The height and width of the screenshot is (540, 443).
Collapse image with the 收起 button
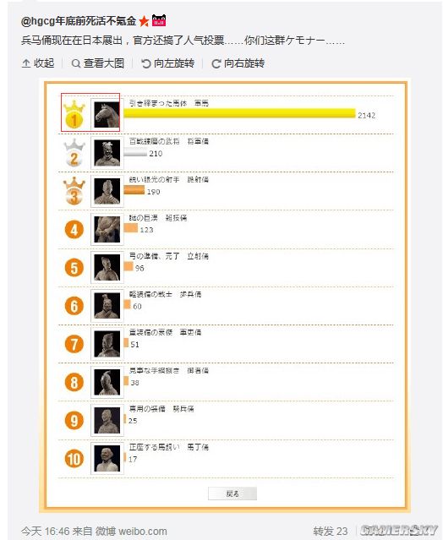[38, 63]
